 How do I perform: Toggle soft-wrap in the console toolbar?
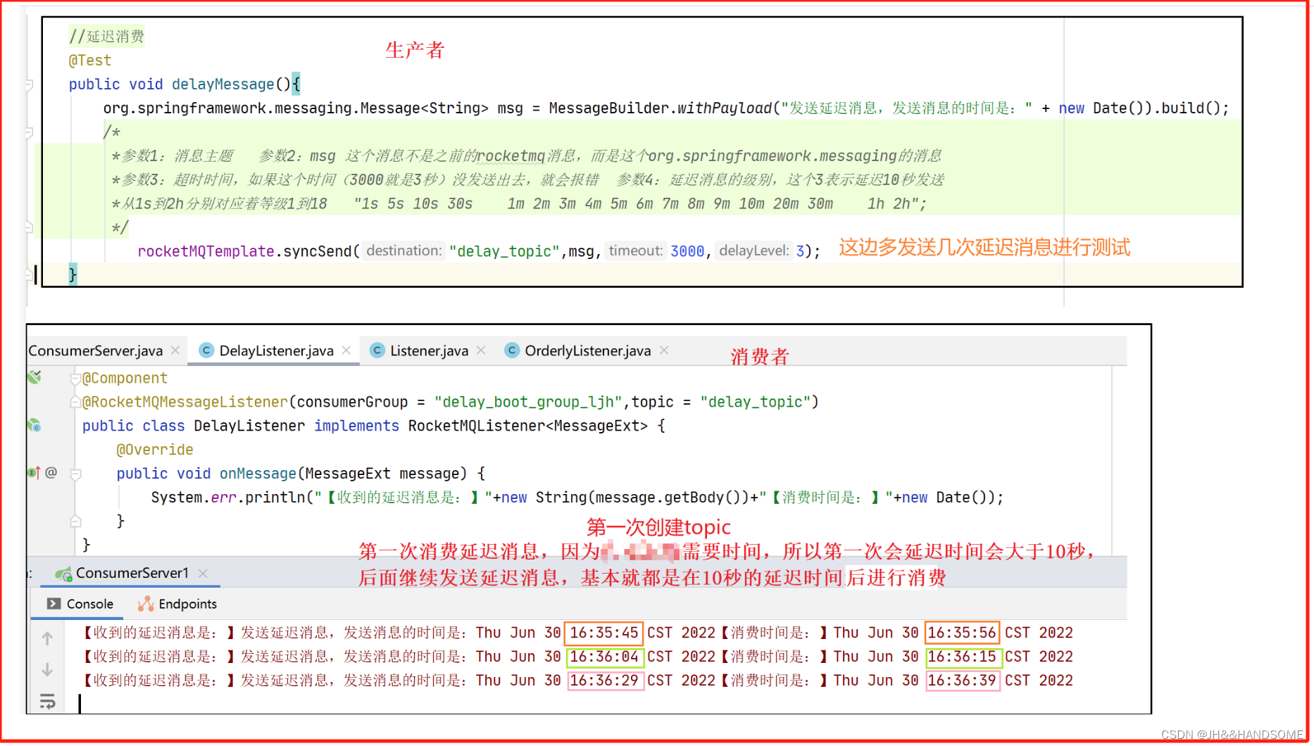pyautogui.click(x=47, y=702)
